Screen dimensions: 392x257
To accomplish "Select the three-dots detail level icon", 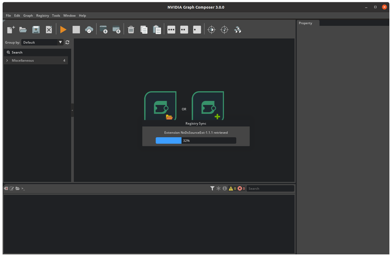I will (x=171, y=30).
